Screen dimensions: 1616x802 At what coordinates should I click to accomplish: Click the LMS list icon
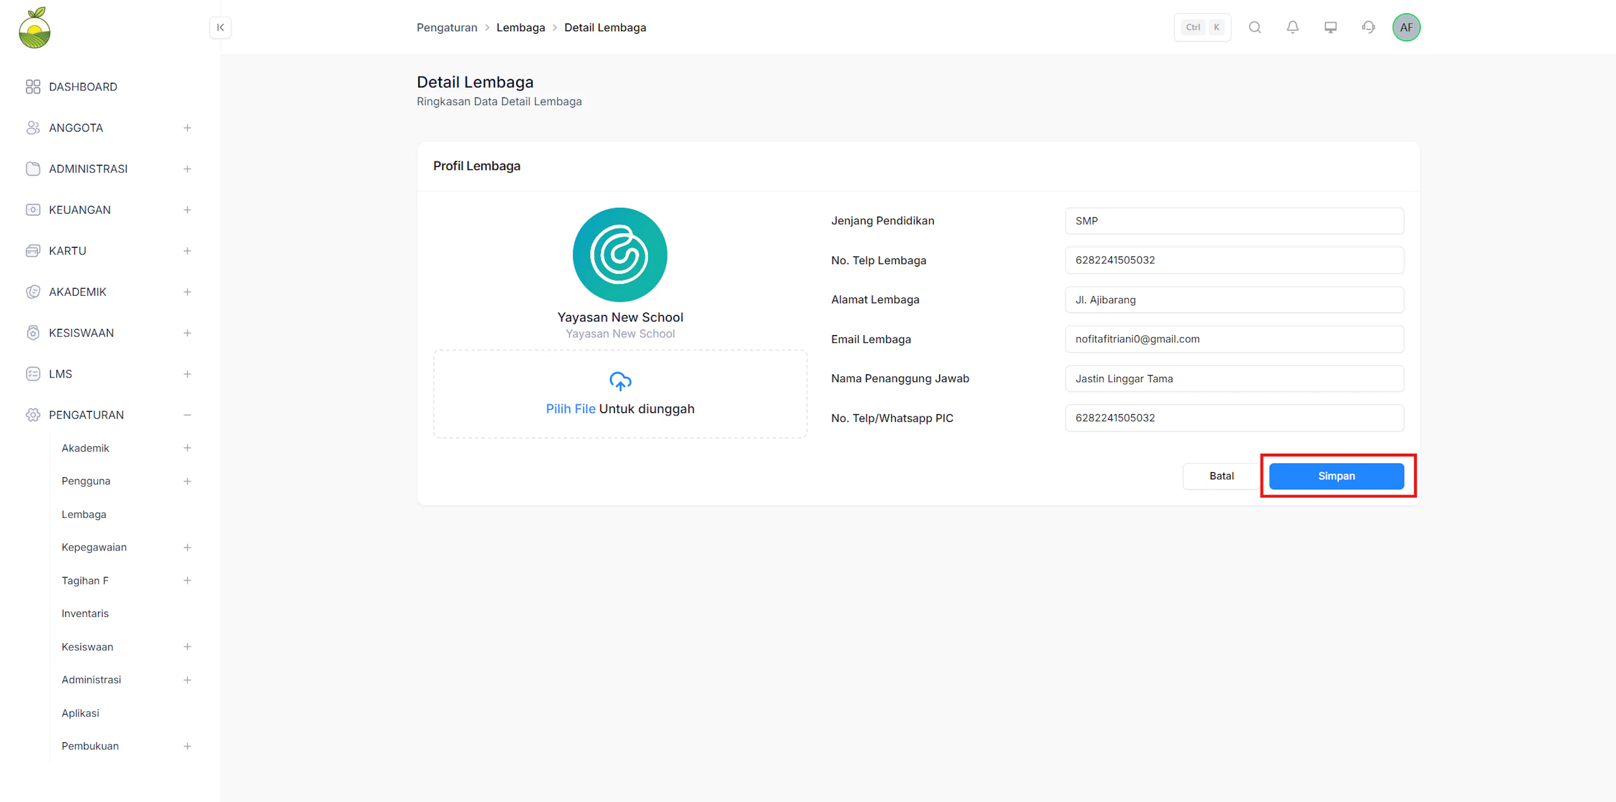(33, 374)
